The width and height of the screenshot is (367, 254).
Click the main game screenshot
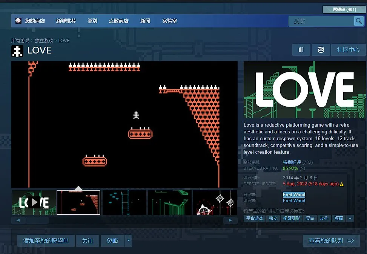(124, 124)
